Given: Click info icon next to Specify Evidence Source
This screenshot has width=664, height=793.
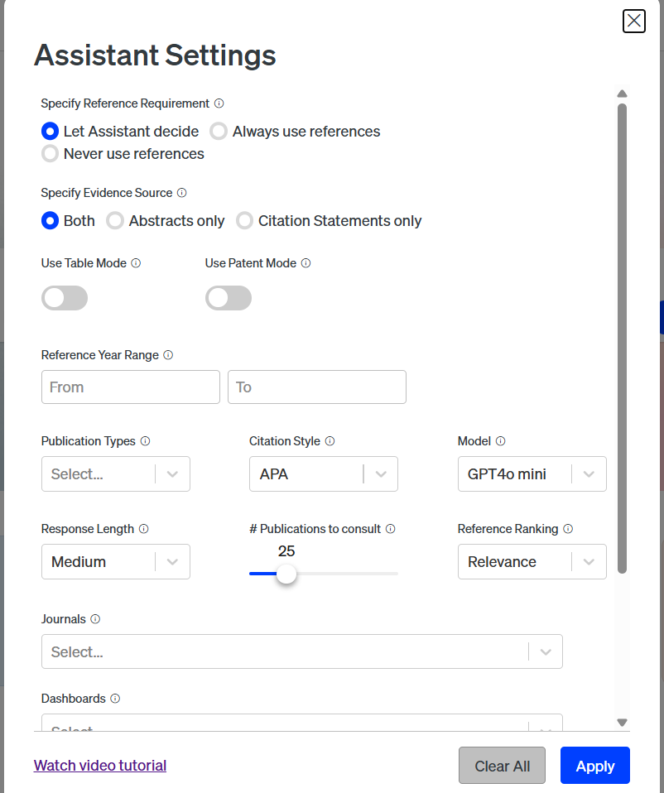Looking at the screenshot, I should click(182, 193).
